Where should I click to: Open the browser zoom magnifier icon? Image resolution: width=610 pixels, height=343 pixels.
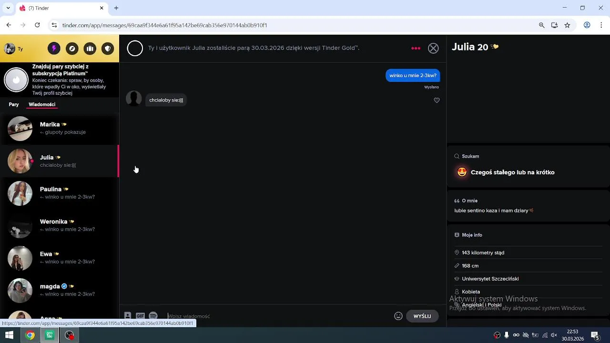(x=541, y=25)
